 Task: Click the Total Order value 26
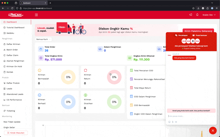[46, 50]
